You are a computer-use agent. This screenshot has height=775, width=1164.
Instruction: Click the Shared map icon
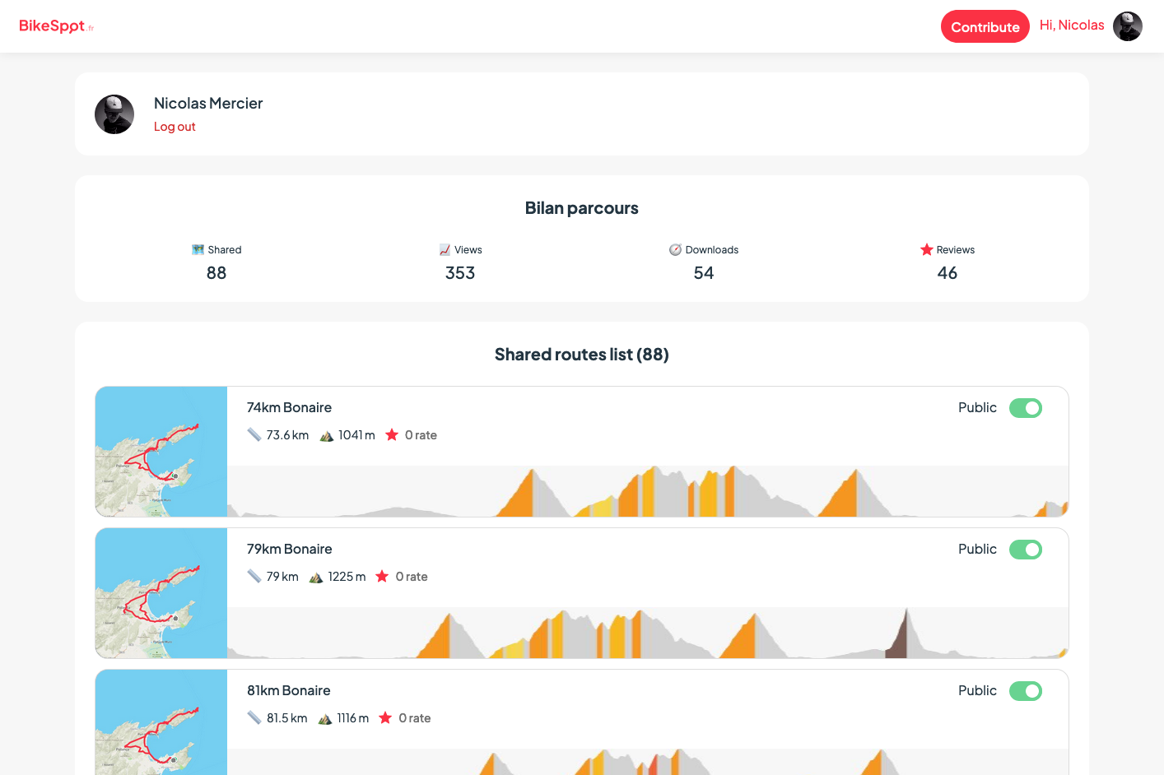(198, 249)
